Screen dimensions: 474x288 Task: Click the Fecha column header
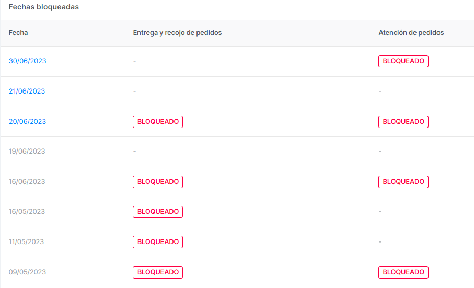pyautogui.click(x=18, y=33)
